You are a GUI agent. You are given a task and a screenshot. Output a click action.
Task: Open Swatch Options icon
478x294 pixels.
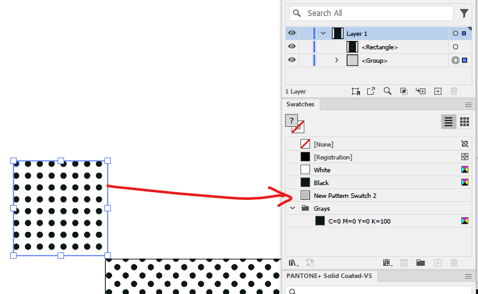click(404, 263)
